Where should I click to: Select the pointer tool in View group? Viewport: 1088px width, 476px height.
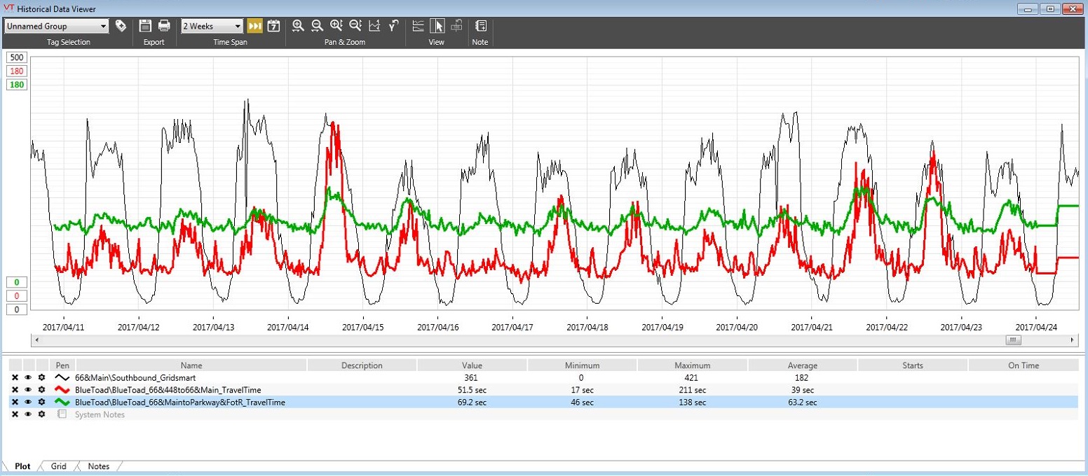coord(436,25)
